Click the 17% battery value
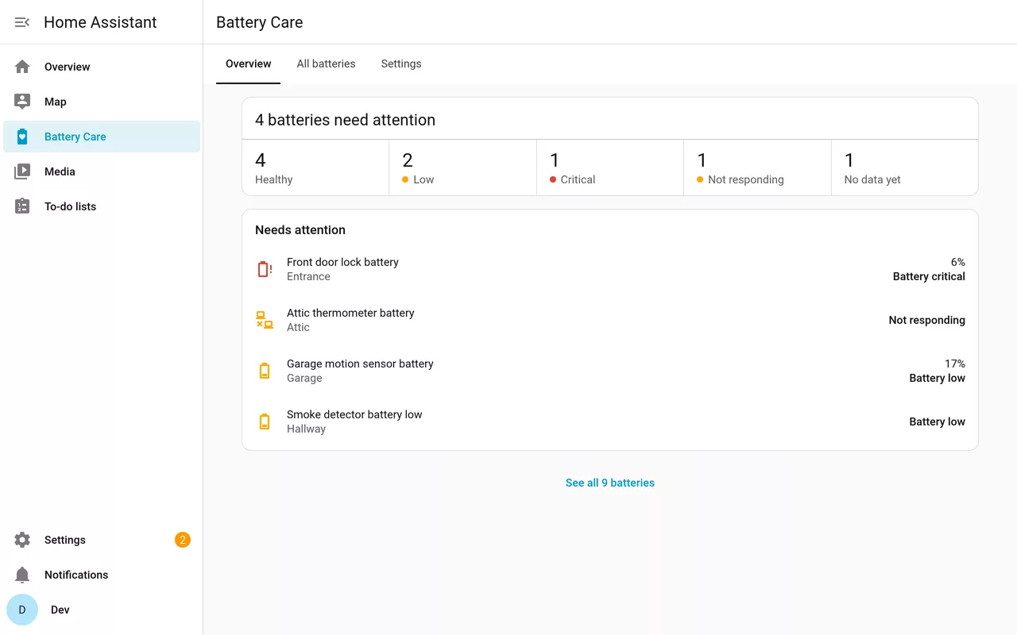The image size is (1017, 635). (x=955, y=364)
